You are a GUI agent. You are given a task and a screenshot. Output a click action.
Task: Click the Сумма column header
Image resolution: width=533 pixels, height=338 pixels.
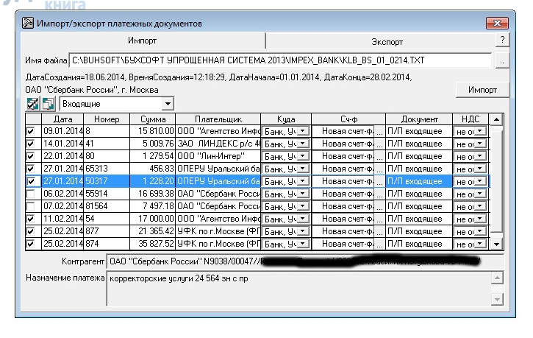pos(148,119)
